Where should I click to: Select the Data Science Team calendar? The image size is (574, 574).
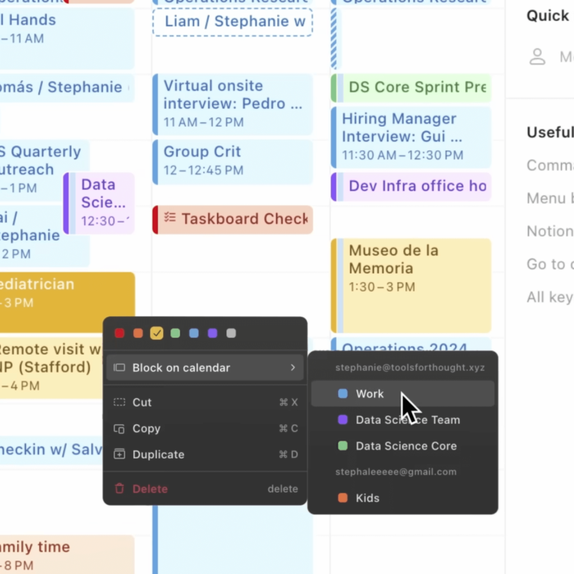click(x=402, y=420)
